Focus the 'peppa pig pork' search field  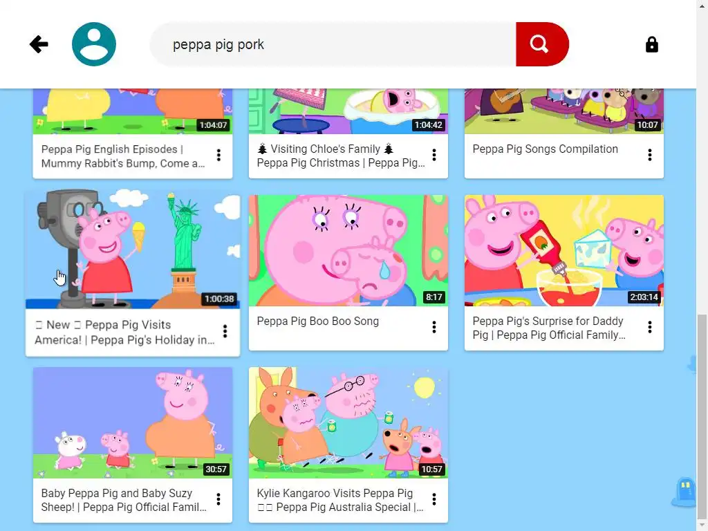(333, 44)
